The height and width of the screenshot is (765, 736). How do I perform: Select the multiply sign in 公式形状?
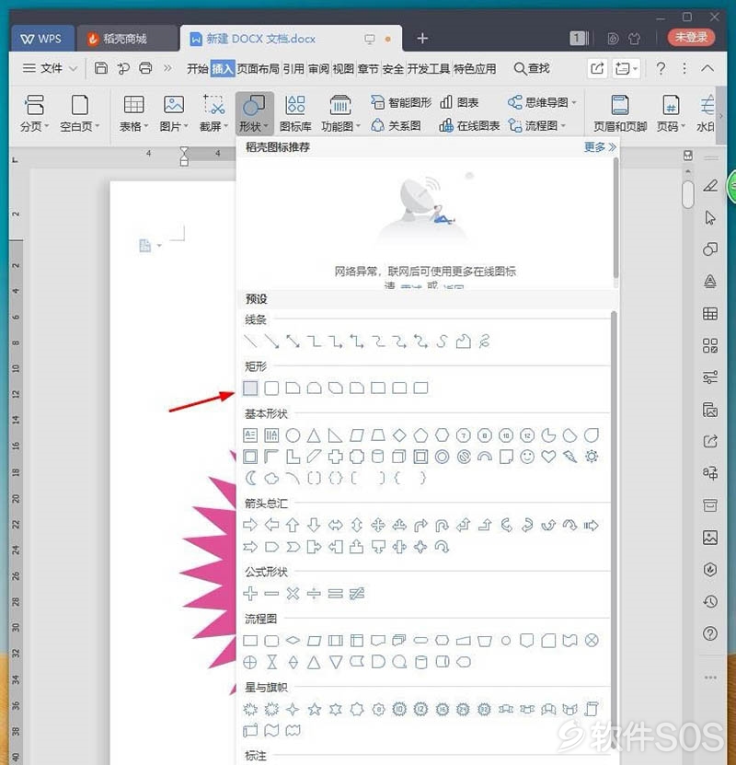coord(293,593)
